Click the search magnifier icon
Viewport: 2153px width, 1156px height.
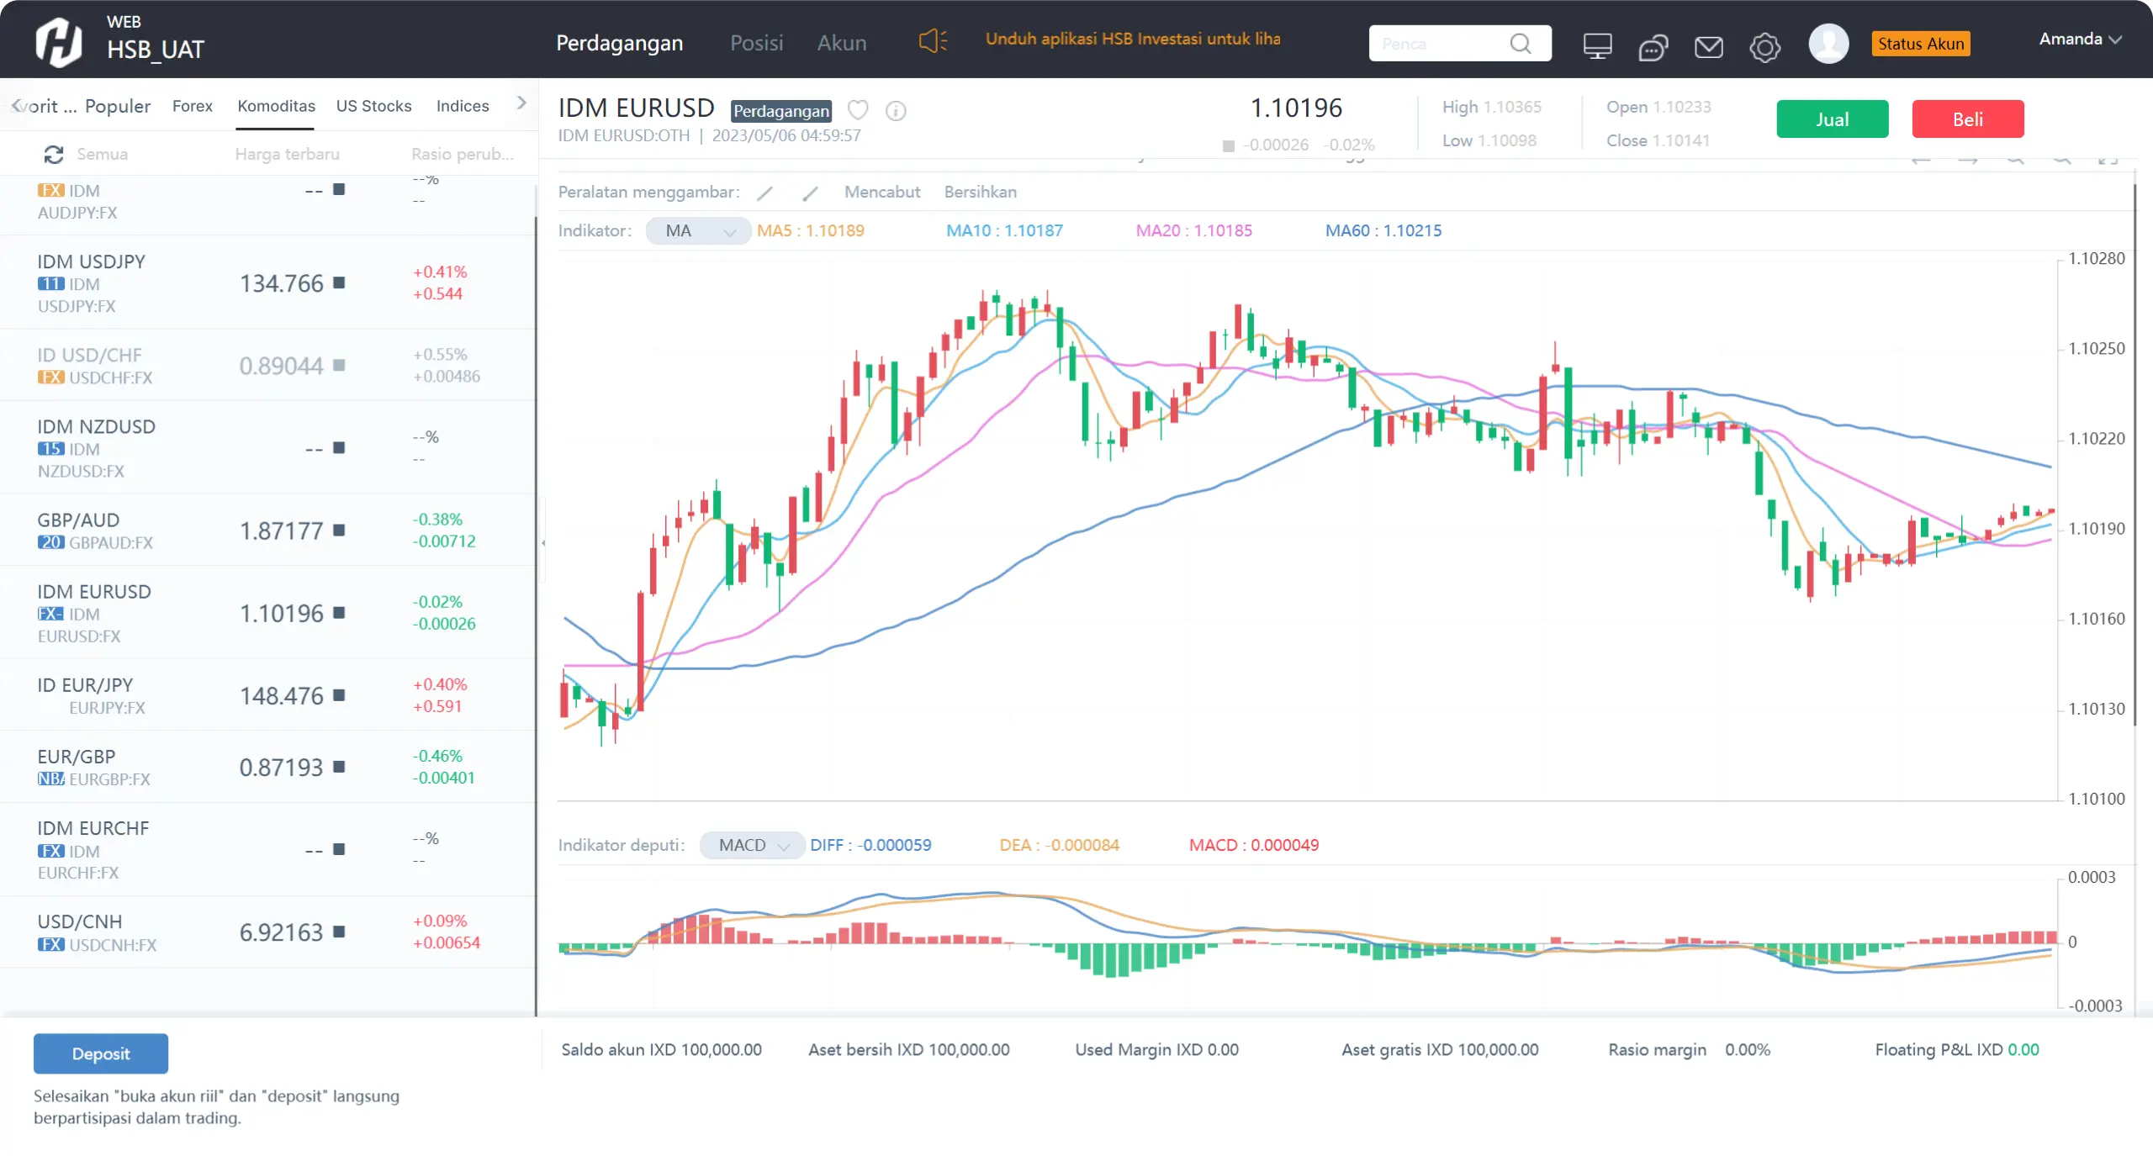[x=1521, y=44]
